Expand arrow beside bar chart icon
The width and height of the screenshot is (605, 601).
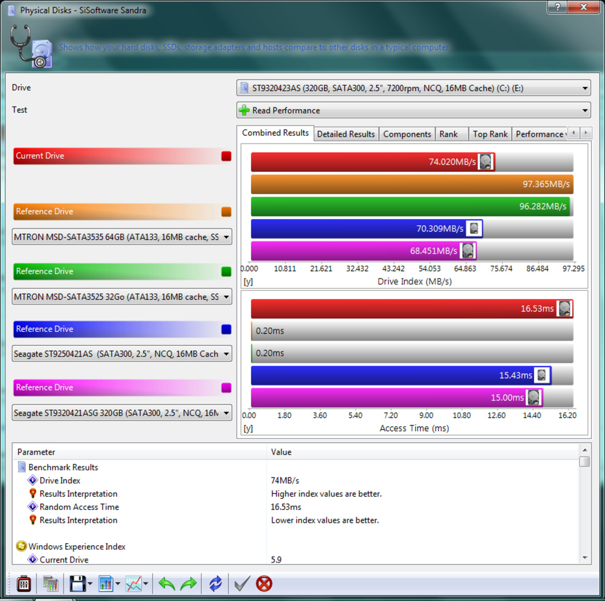tap(117, 584)
